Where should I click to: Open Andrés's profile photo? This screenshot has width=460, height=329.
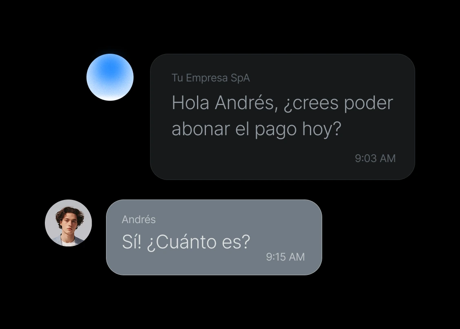click(69, 223)
